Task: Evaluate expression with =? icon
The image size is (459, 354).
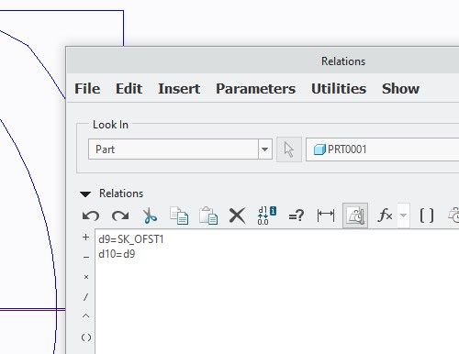Action: click(297, 216)
